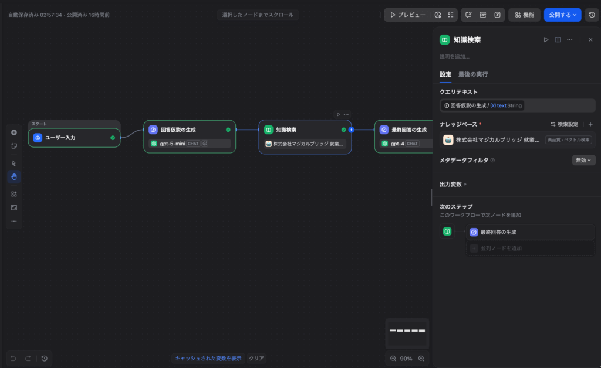Viewport: 601px width, 368px height.
Task: Open the ENV environment variables panel
Action: pyautogui.click(x=482, y=14)
